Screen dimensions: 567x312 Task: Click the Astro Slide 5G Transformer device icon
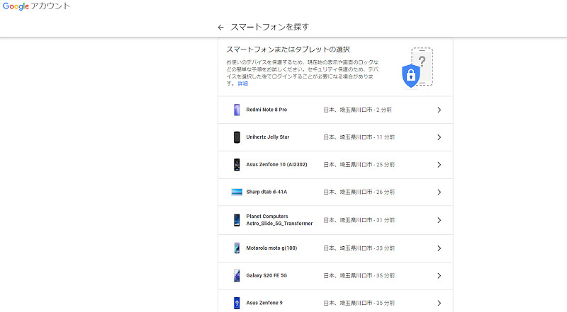237,220
